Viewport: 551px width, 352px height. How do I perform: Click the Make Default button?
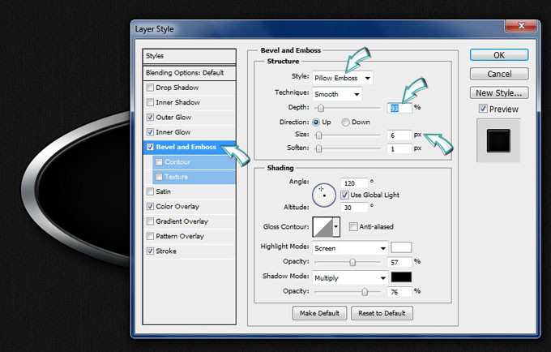[x=319, y=313]
